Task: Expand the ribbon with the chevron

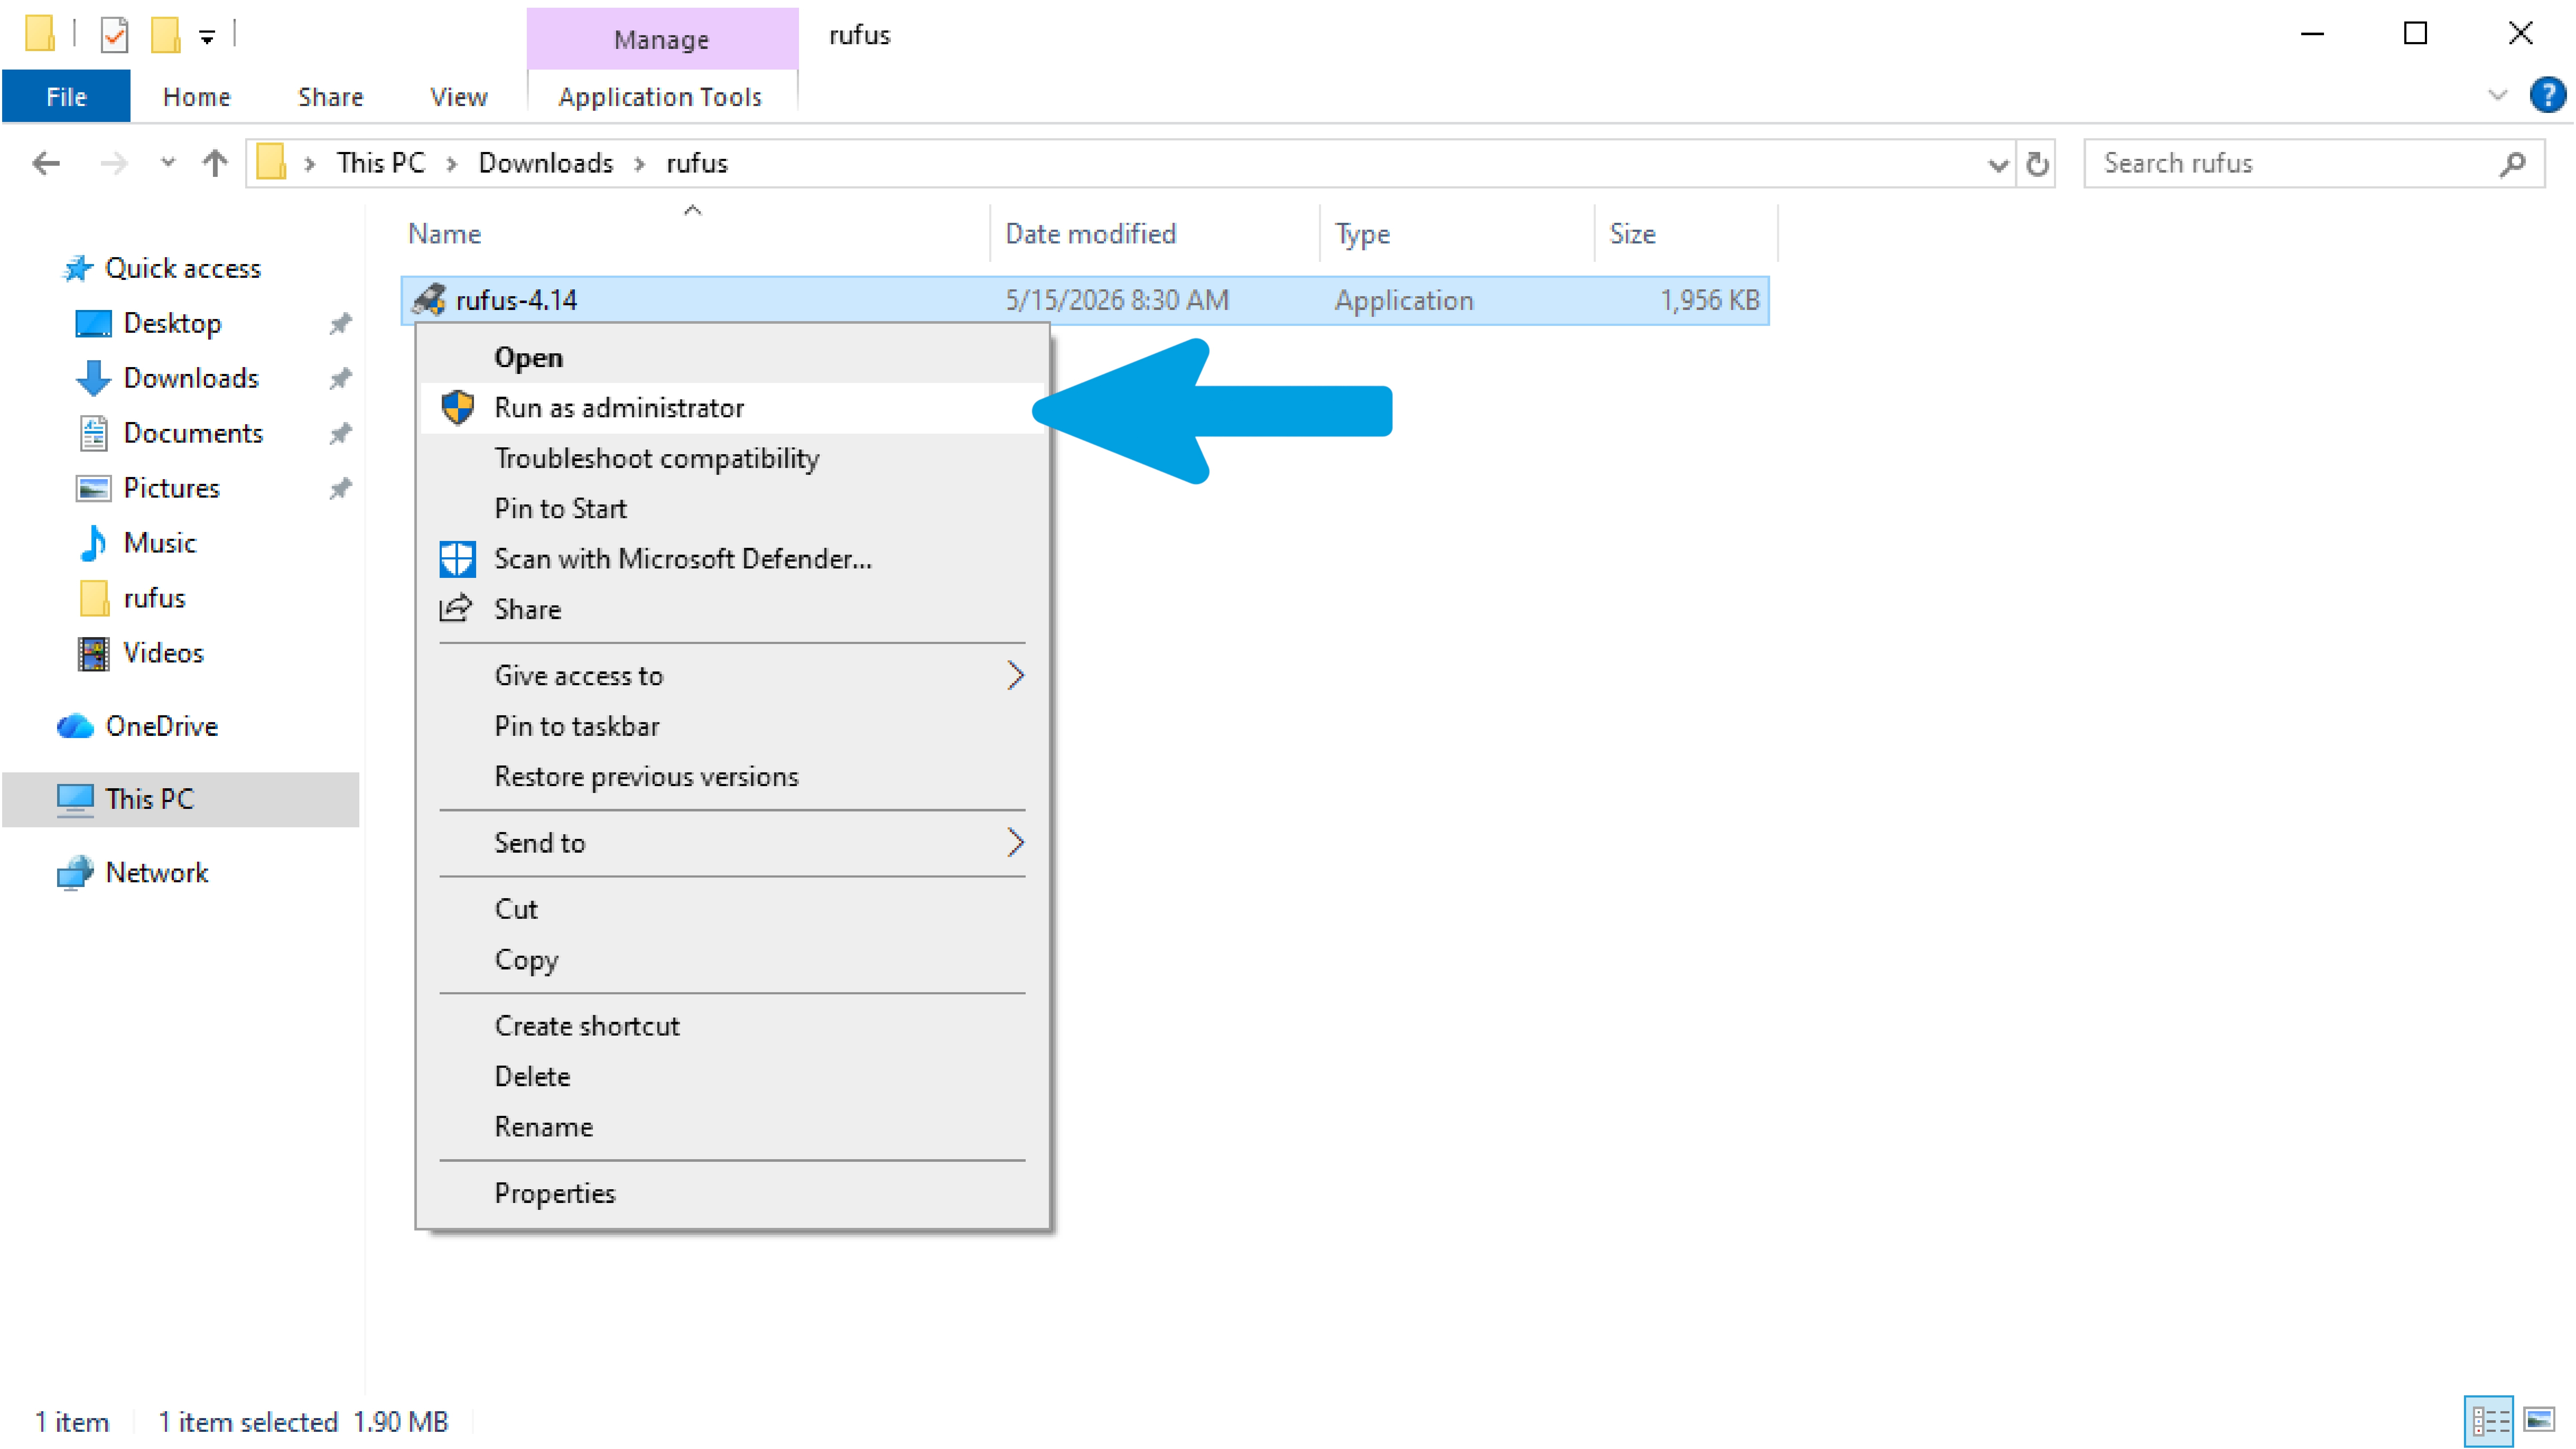Action: pos(2497,95)
